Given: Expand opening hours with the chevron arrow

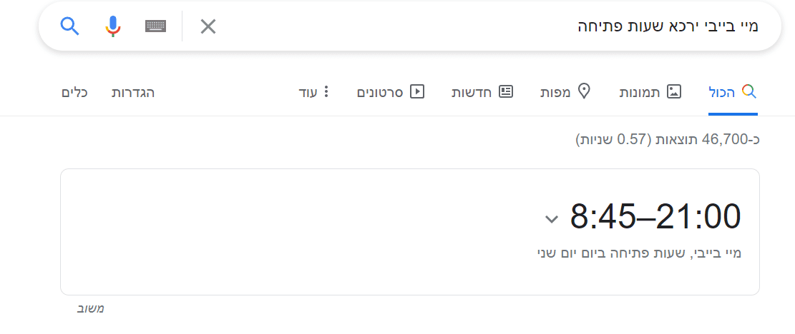Looking at the screenshot, I should tap(551, 219).
